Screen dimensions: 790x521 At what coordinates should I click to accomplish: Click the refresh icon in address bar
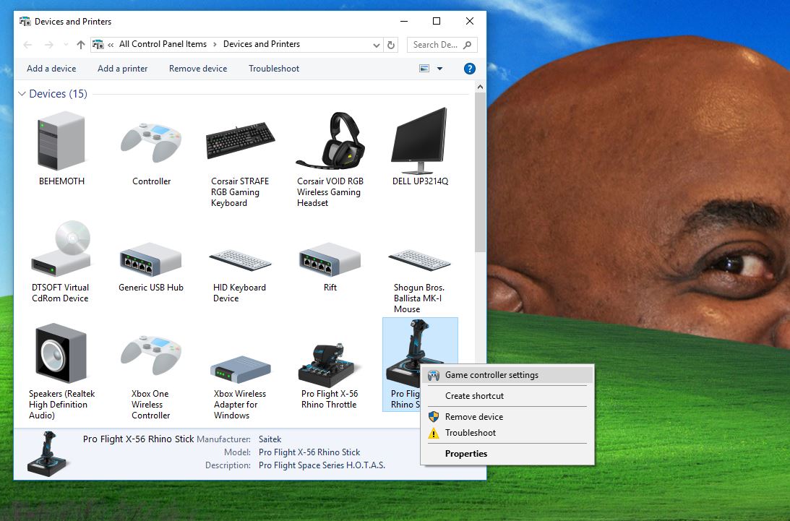[391, 45]
